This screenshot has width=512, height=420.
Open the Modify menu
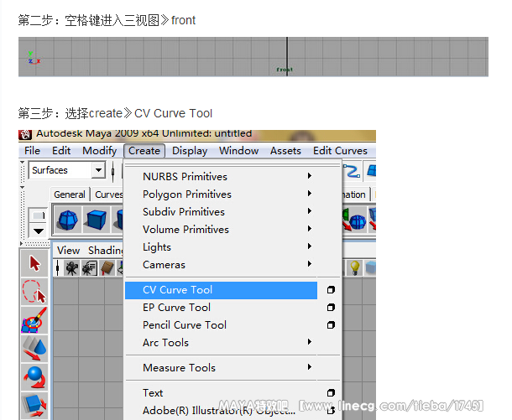coord(100,151)
